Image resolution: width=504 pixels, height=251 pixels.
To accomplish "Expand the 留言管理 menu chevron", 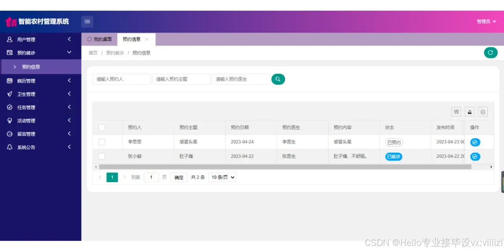I will click(69, 134).
